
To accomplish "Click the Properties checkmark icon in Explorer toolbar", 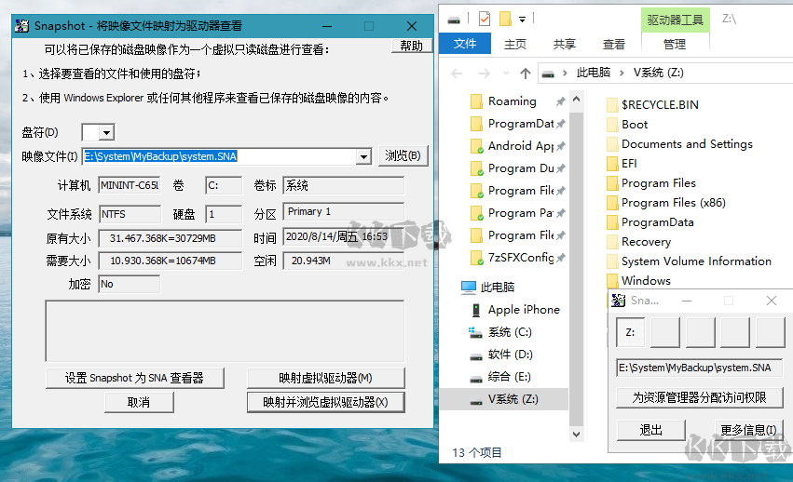I will tap(484, 19).
